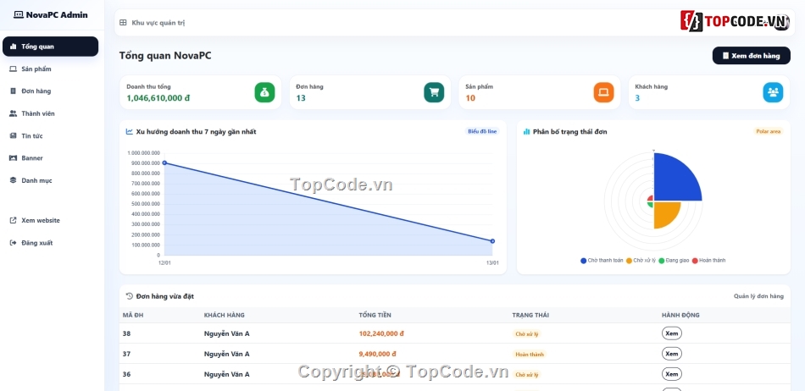The height and width of the screenshot is (391, 805).
Task: Click Xem button for order 36
Action: (x=671, y=375)
